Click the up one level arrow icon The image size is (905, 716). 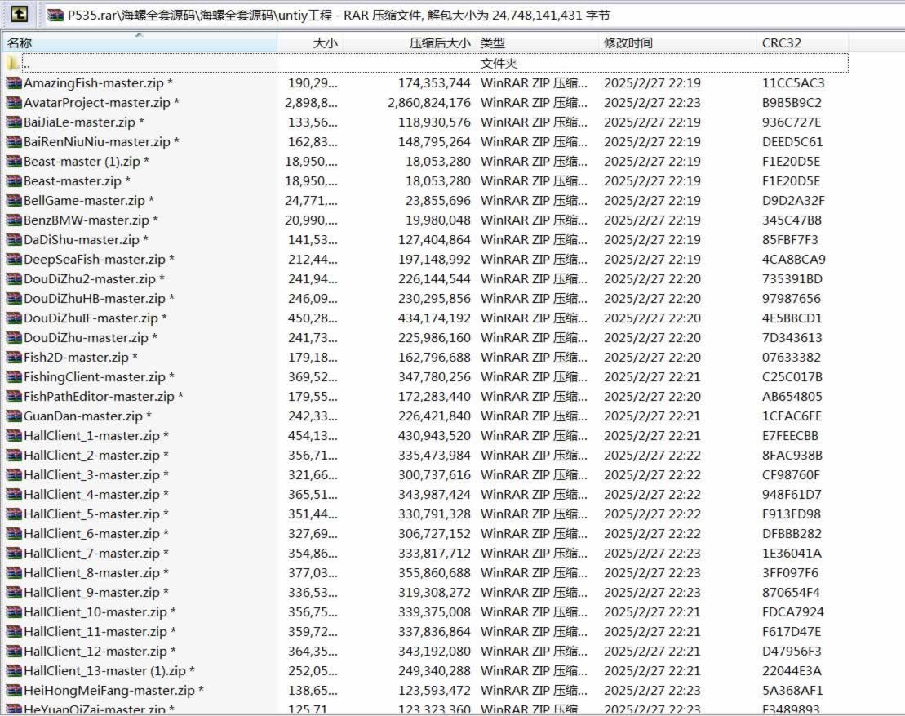pos(20,15)
